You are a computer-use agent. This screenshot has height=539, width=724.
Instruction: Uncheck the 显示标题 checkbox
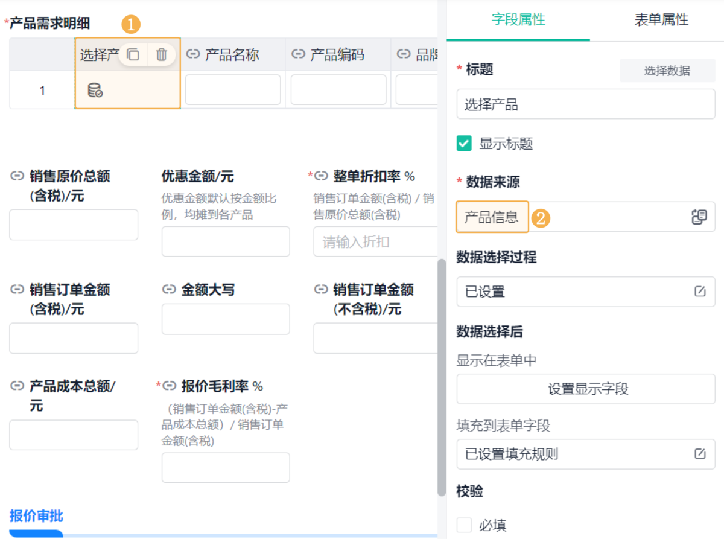pos(465,144)
